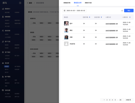
Task: Click join time 2020-11-20 in first row
Action: (x=127, y=22)
